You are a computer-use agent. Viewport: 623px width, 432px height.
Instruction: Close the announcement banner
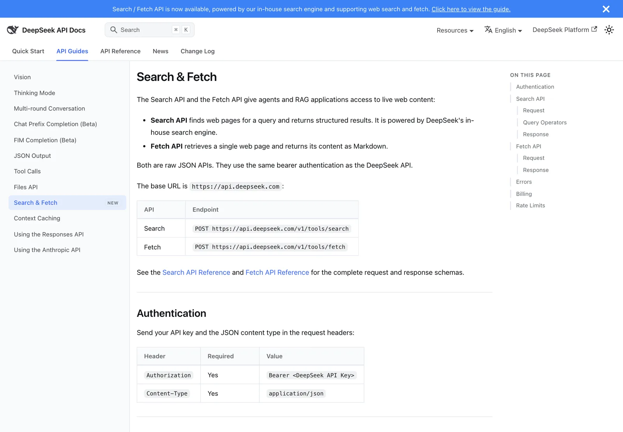[x=606, y=9]
